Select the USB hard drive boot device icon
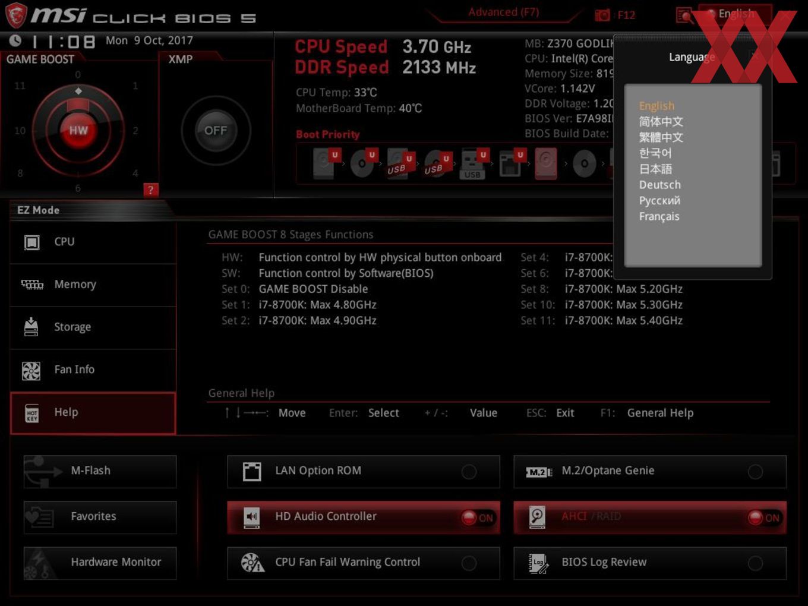Viewport: 808px width, 606px height. point(400,163)
